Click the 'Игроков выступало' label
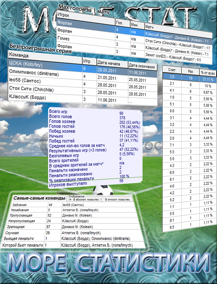This screenshot has width=217, height=284. [x=68, y=184]
